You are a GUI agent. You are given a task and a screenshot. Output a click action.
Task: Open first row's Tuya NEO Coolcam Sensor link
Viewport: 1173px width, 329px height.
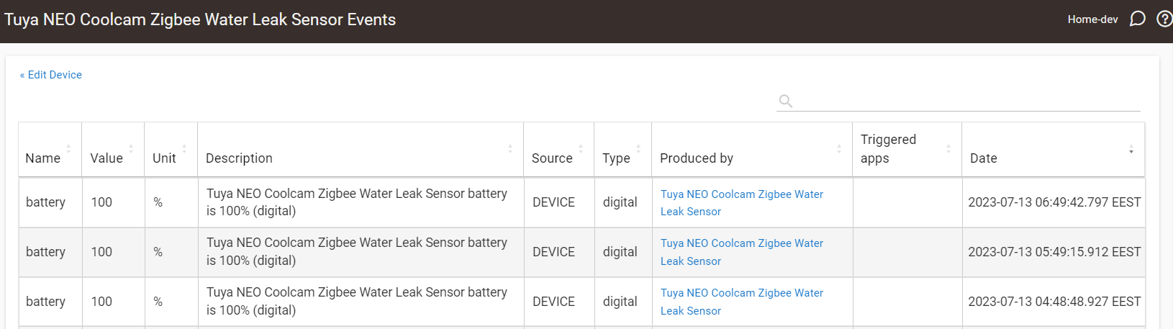[742, 203]
